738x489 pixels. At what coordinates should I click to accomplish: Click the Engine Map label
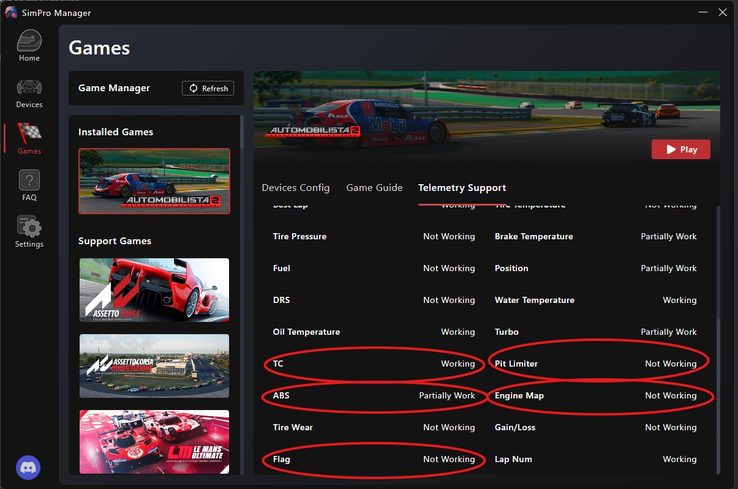pos(519,395)
